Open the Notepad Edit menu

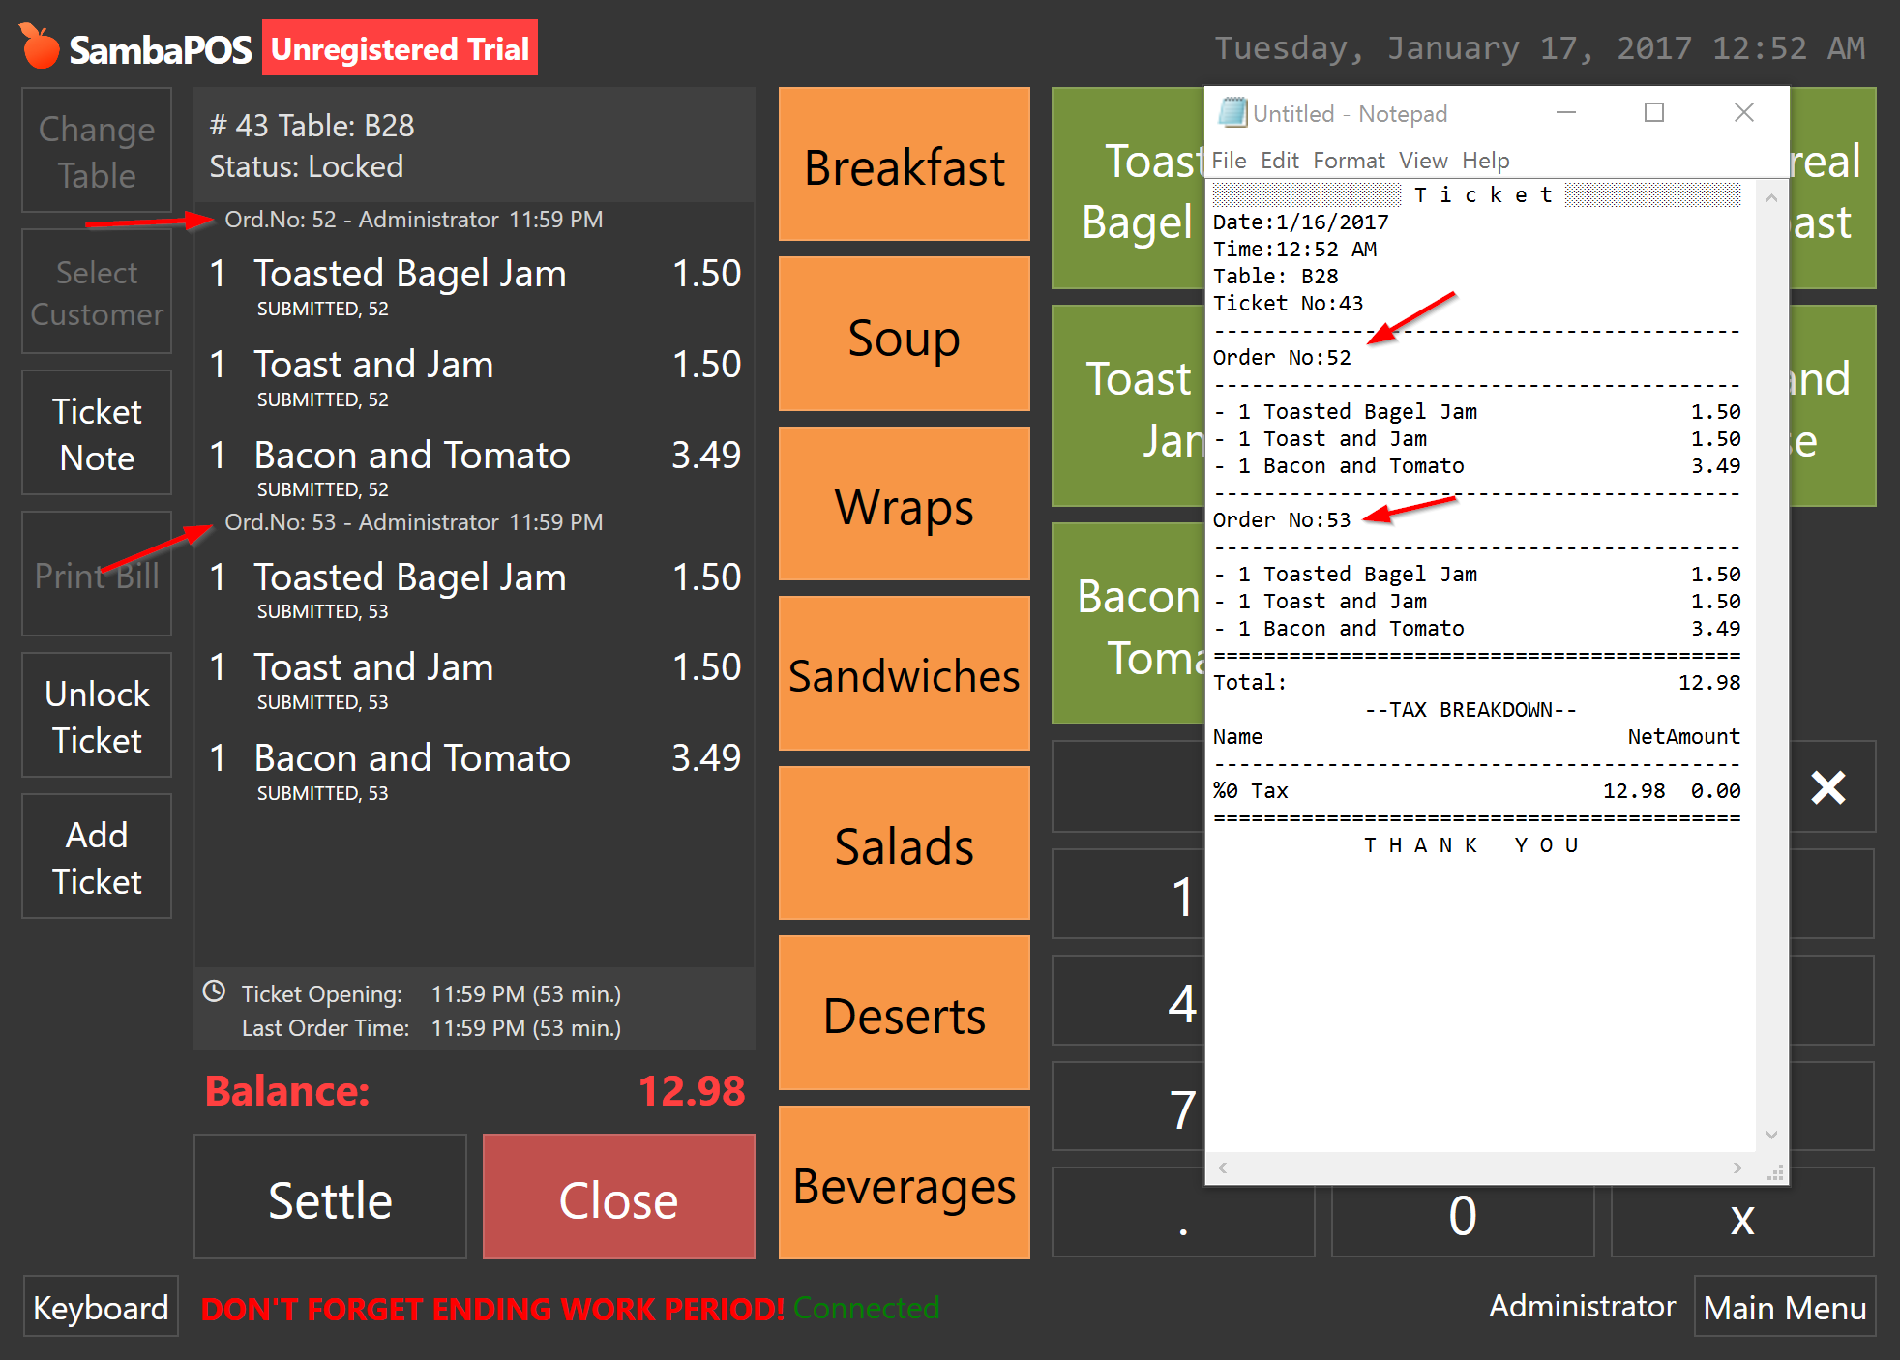(x=1280, y=161)
